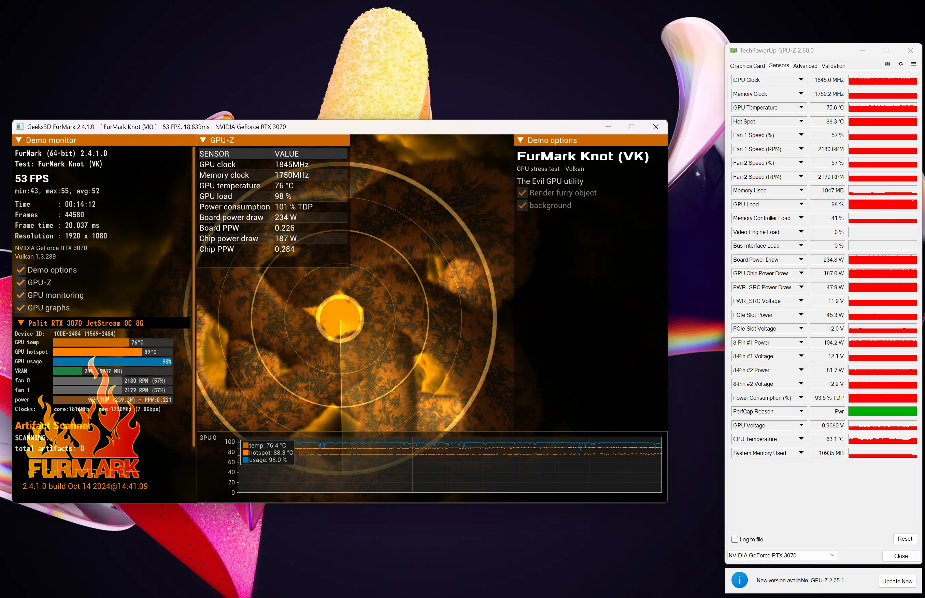Enable the Log to file checkbox

(735, 539)
